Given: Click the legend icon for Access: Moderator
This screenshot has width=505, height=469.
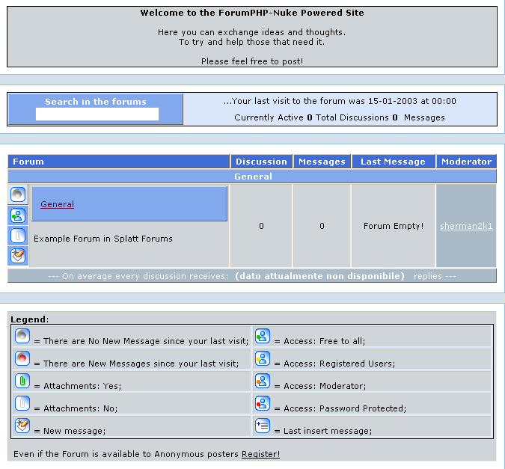Looking at the screenshot, I should 262,381.
